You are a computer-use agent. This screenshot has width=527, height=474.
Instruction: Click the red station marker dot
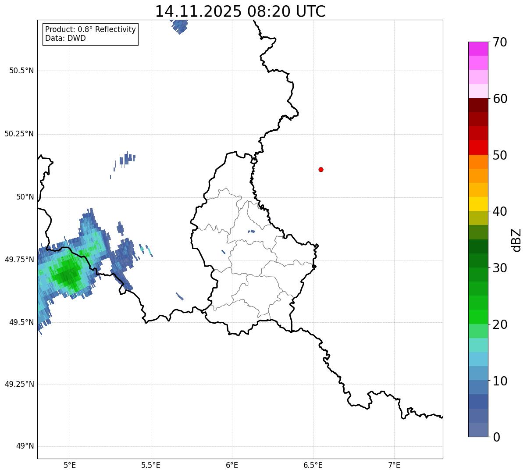tap(321, 169)
